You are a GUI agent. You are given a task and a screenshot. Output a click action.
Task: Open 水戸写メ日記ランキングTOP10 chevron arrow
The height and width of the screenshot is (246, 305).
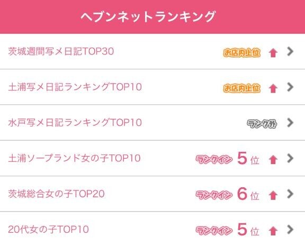290,123
